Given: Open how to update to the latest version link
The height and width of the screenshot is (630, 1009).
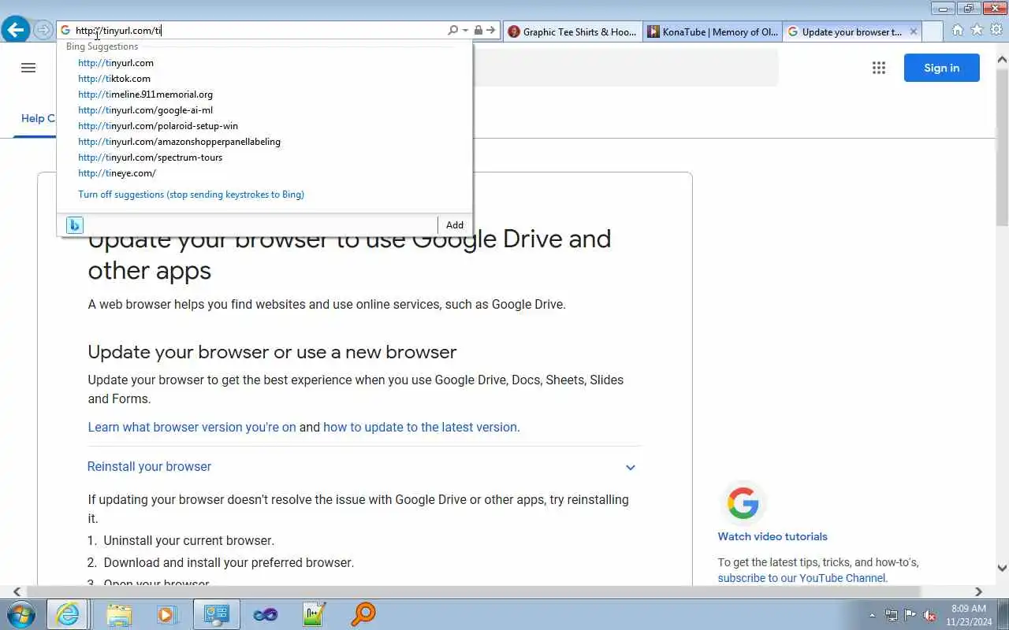Looking at the screenshot, I should tap(421, 427).
